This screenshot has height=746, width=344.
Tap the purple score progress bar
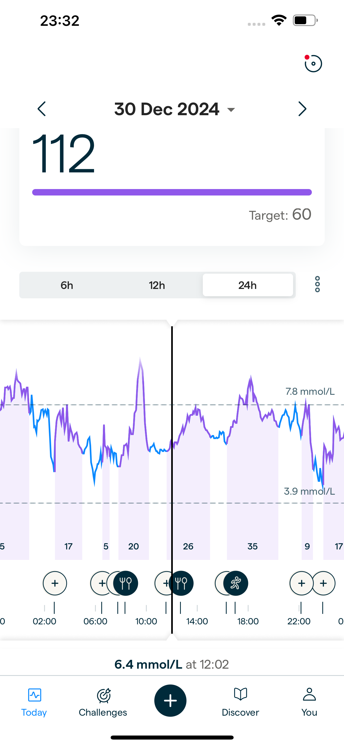click(172, 192)
